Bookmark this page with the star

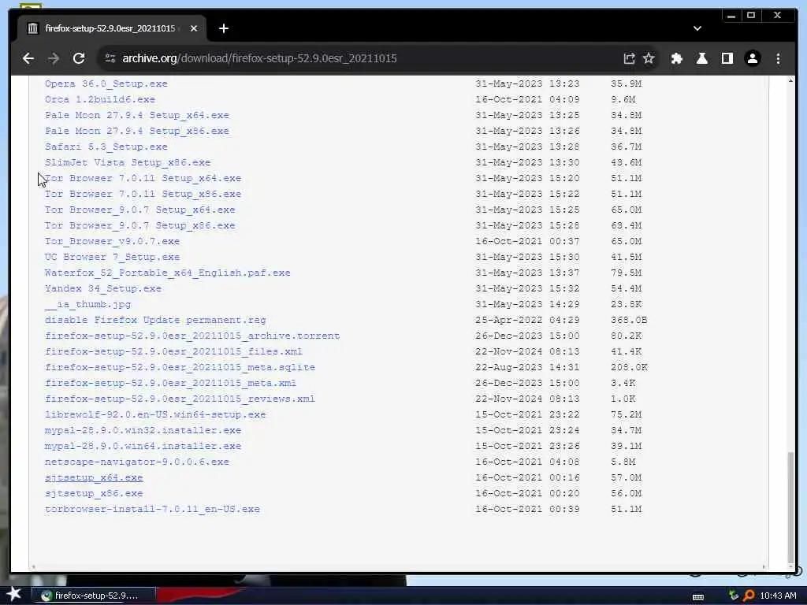click(x=649, y=58)
